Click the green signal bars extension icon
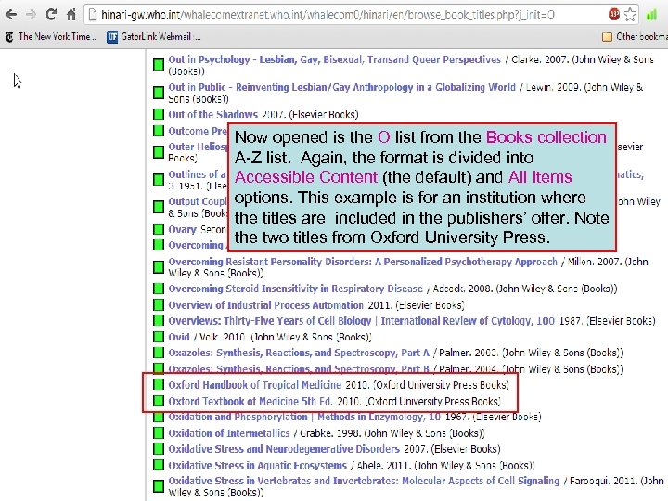The image size is (668, 501). coord(651,15)
